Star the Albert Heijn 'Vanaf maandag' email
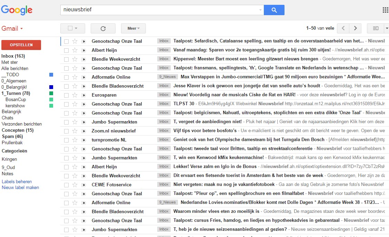This screenshot has width=389, height=237. pos(75,50)
